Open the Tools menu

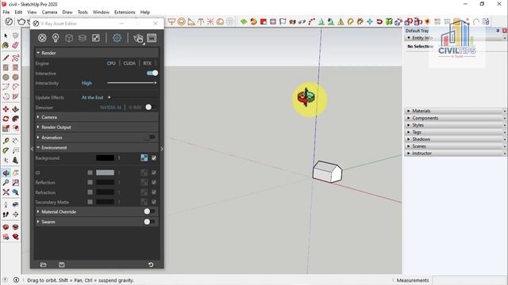click(83, 13)
